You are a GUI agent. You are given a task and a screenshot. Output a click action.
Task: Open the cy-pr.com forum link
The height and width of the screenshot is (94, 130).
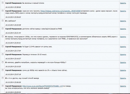pyautogui.click(x=42, y=86)
